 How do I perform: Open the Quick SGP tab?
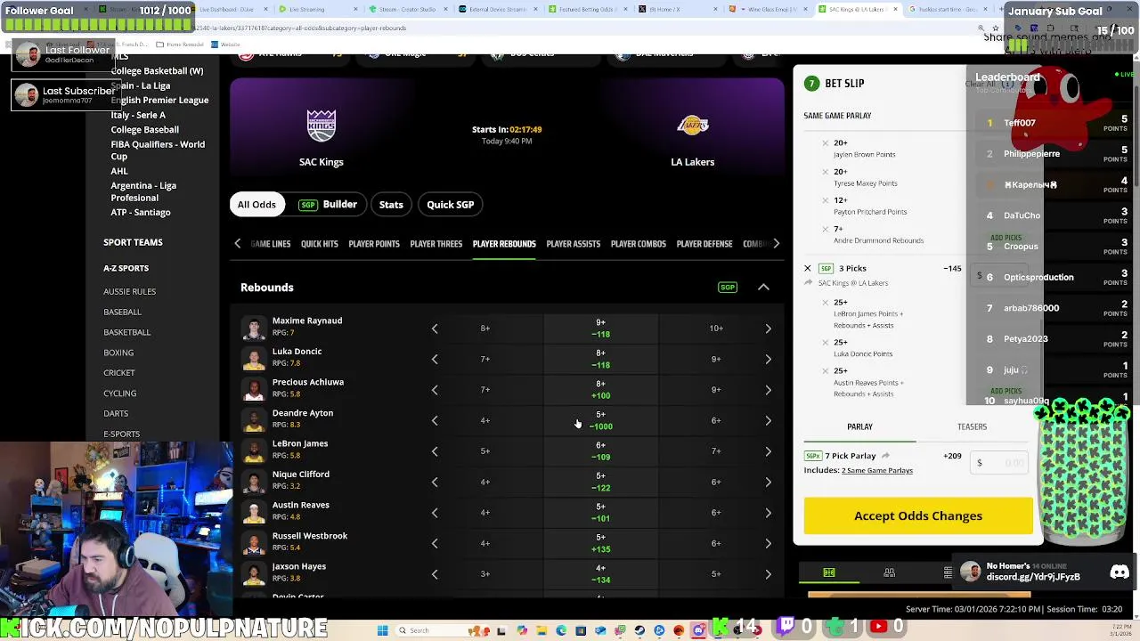(450, 205)
